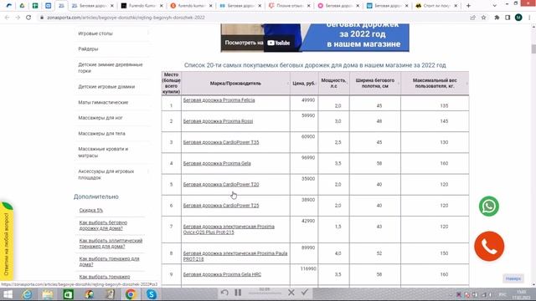The image size is (536, 301).
Task: Open Proxima Gela HRC treadmill link
Action: point(222,274)
